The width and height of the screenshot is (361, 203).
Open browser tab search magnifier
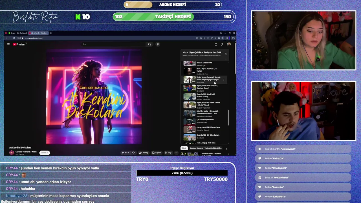(x=221, y=33)
